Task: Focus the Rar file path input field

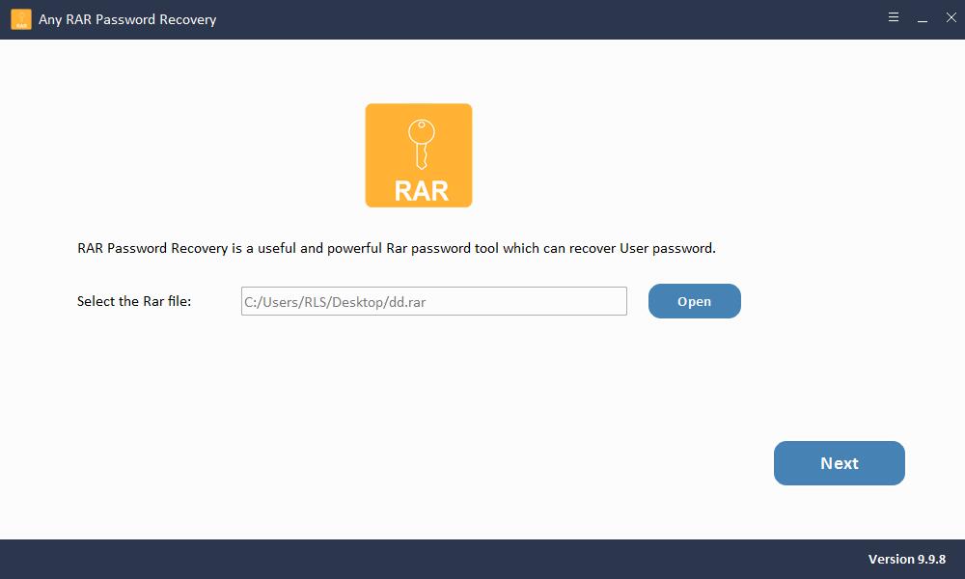Action: (531, 301)
